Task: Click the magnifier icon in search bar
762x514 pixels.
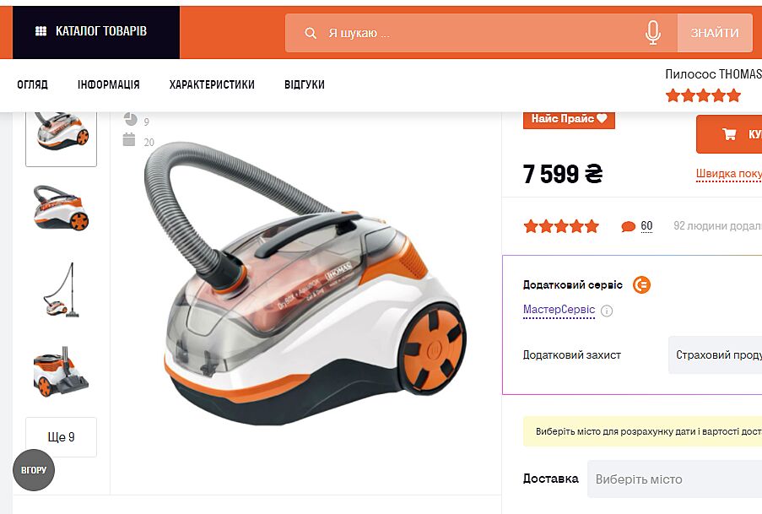Action: point(310,33)
